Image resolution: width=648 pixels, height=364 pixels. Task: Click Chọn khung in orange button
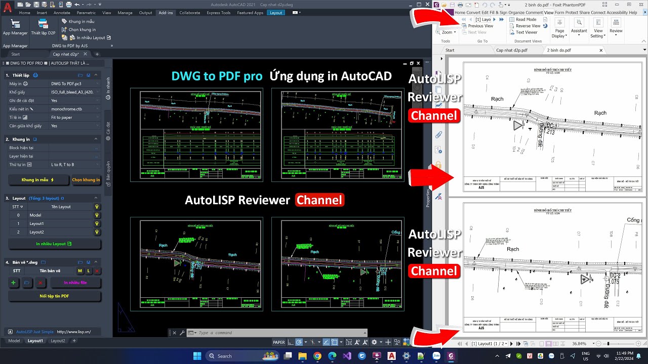tap(86, 180)
